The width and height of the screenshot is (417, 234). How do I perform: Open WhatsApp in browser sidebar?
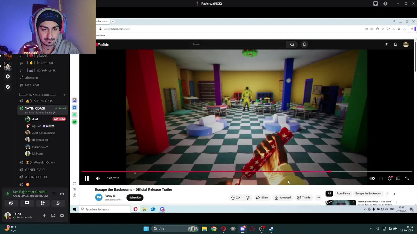coord(74,115)
